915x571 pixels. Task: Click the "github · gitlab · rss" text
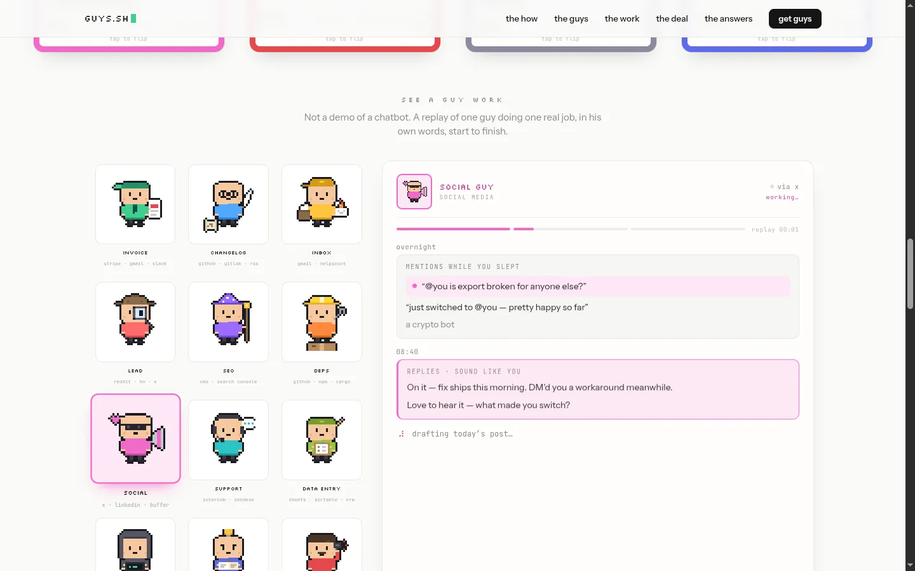[x=228, y=264]
